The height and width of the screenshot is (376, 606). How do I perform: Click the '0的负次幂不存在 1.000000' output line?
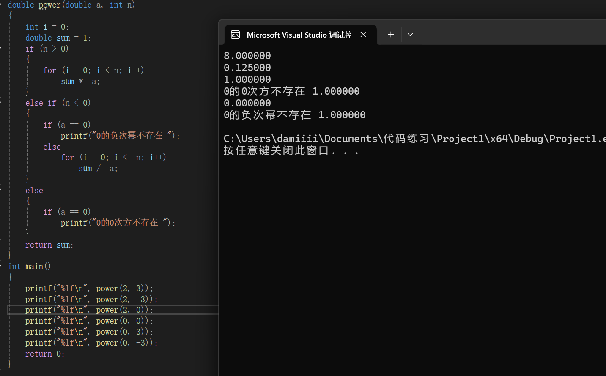(295, 115)
